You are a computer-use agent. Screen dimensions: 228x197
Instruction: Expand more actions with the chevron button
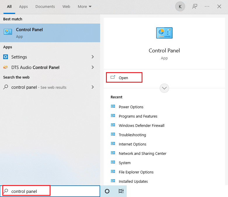pos(164,88)
